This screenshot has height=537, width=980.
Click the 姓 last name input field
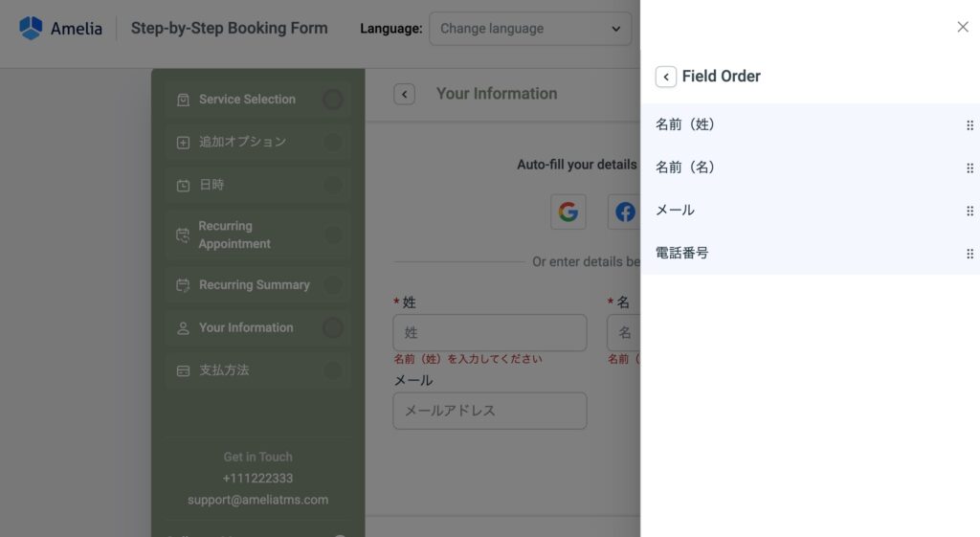tap(489, 332)
